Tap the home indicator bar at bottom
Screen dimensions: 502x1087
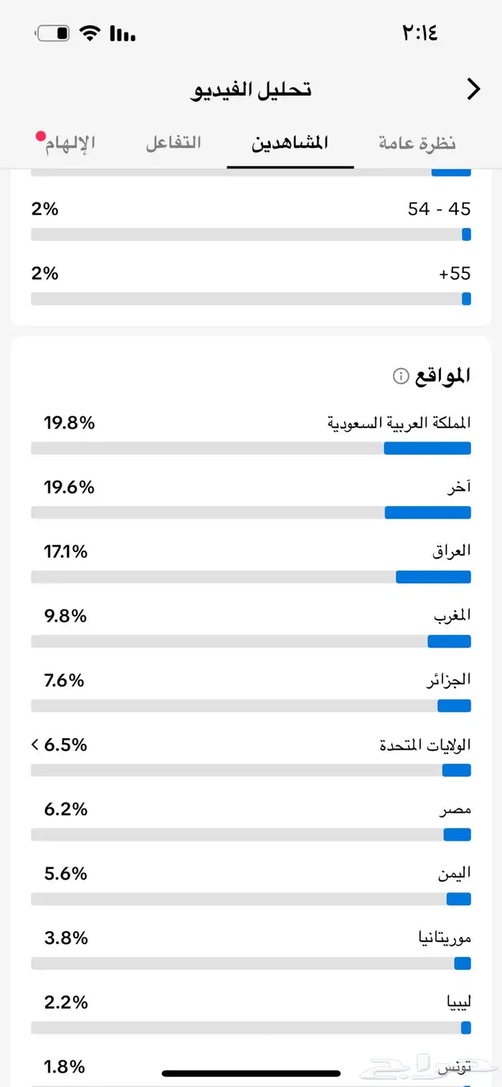251,1074
